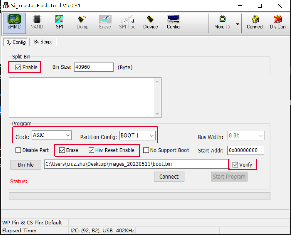Click the Sigmastar ISP app icon in title bar
The height and width of the screenshot is (235, 291).
pyautogui.click(x=6, y=6)
